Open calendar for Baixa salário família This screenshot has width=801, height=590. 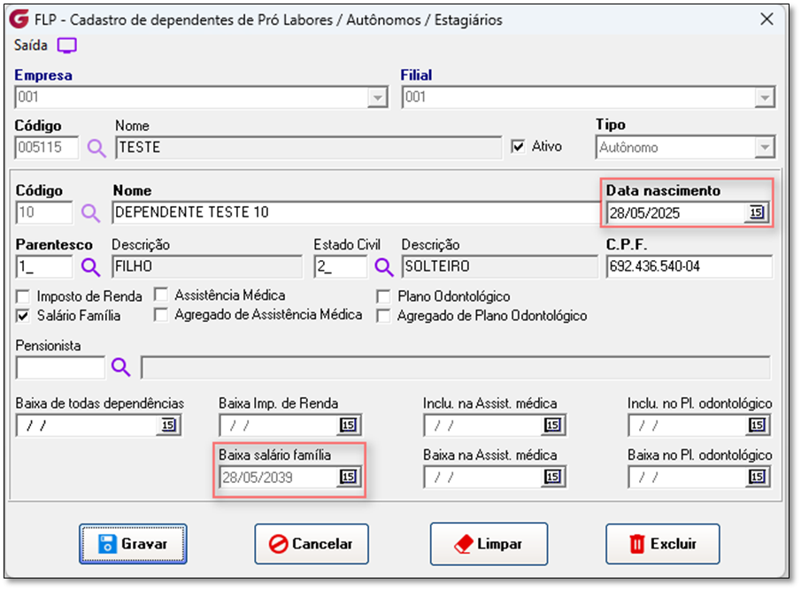(348, 477)
